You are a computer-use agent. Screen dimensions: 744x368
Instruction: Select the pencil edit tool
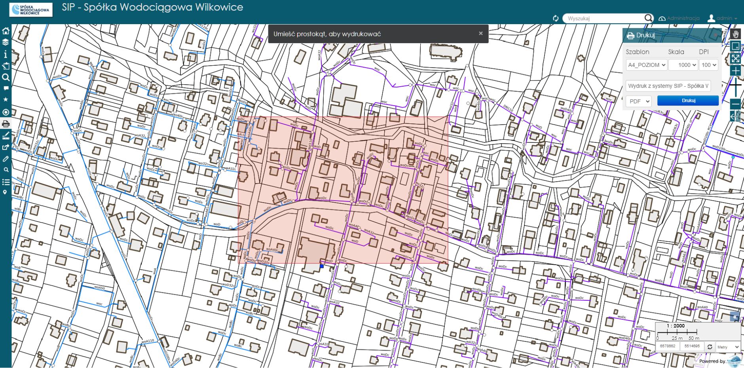pos(6,159)
